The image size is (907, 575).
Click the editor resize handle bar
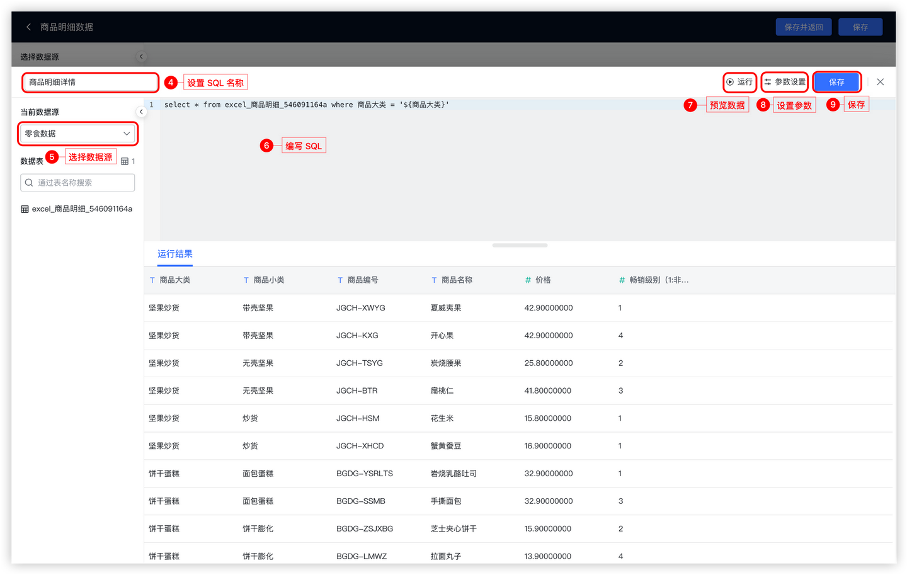pos(520,245)
